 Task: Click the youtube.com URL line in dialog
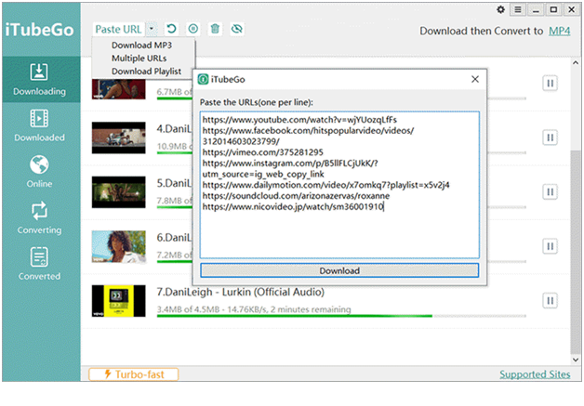coord(299,120)
